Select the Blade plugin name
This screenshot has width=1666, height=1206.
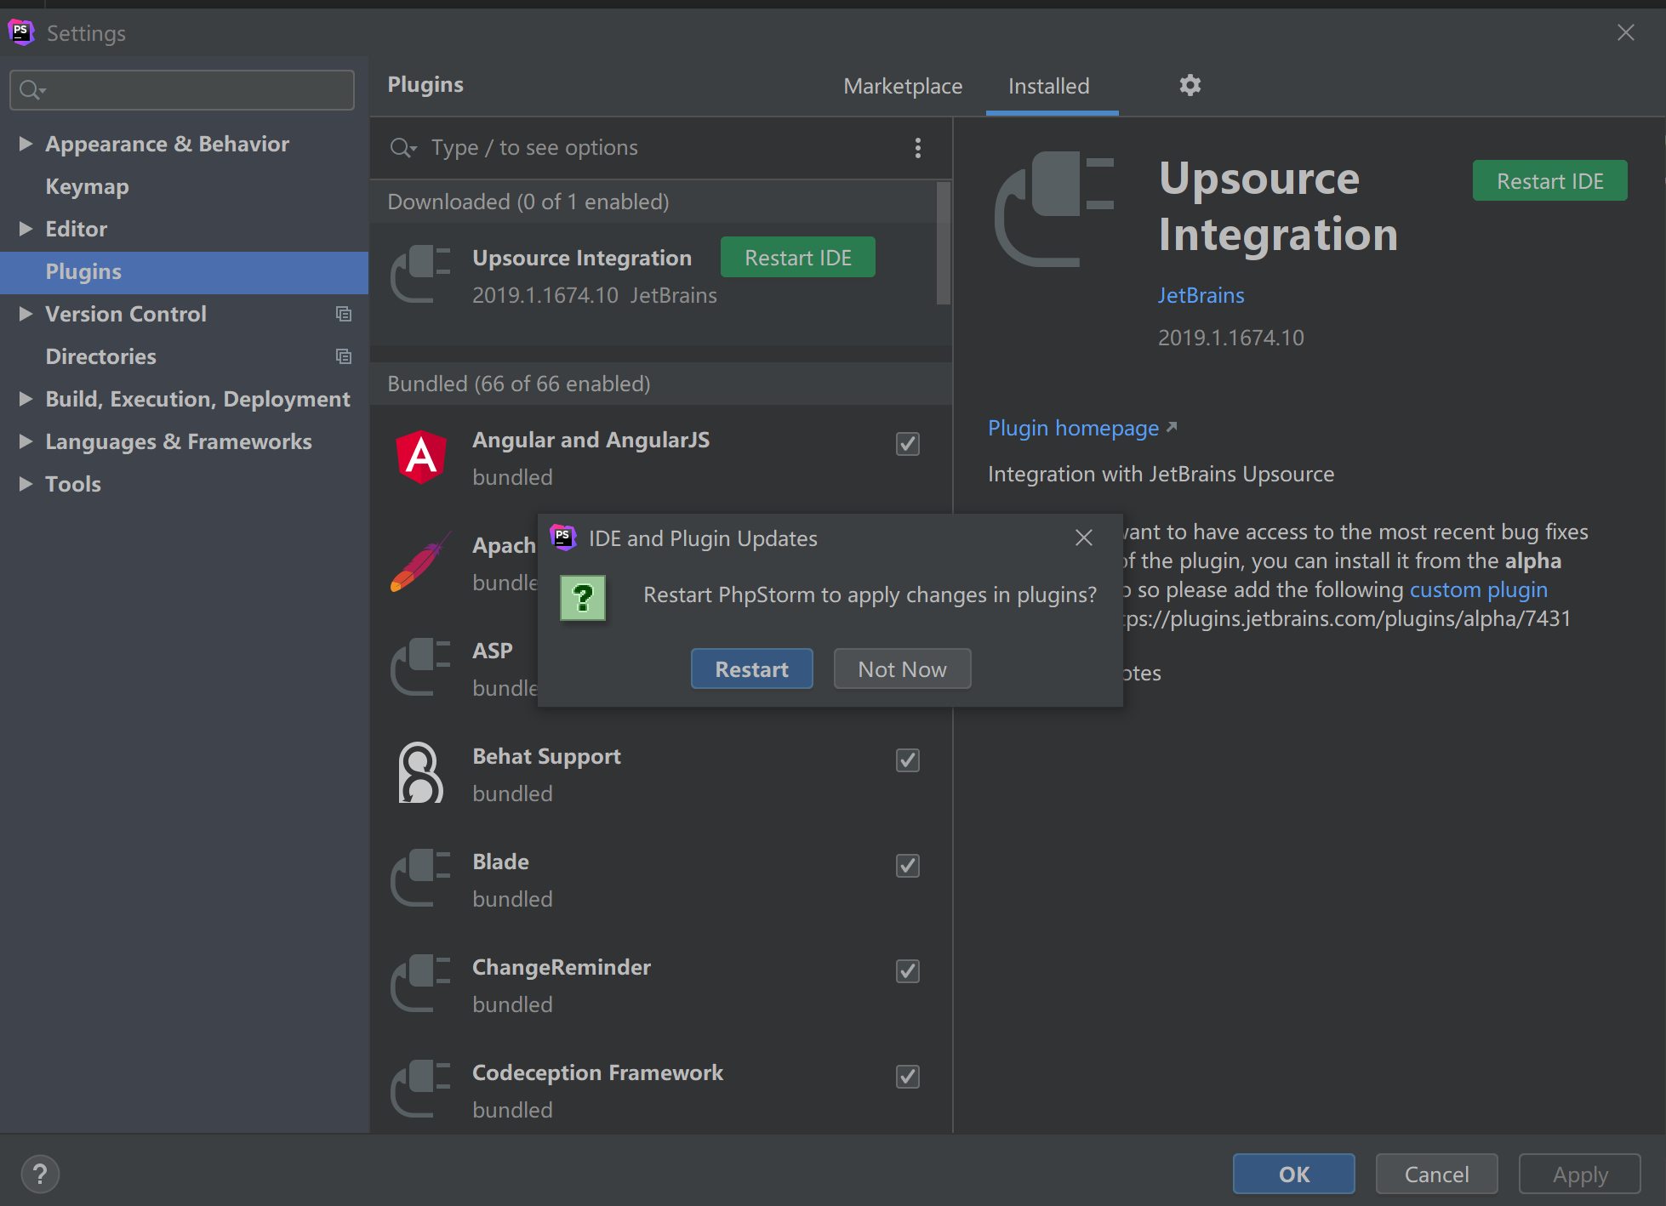[500, 862]
